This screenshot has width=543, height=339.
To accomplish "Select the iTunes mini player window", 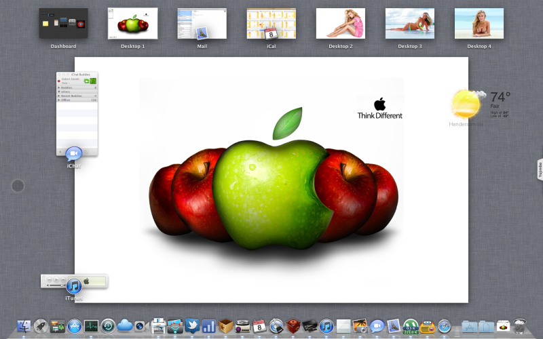I will pyautogui.click(x=74, y=281).
